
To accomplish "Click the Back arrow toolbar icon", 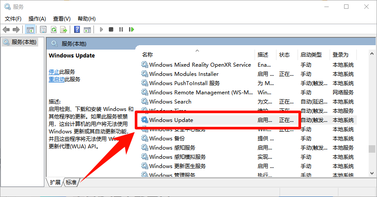I will point(6,29).
